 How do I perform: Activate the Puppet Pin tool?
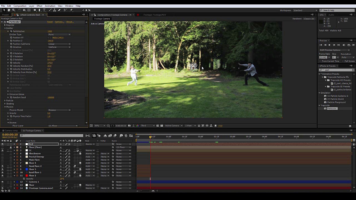(71, 10)
